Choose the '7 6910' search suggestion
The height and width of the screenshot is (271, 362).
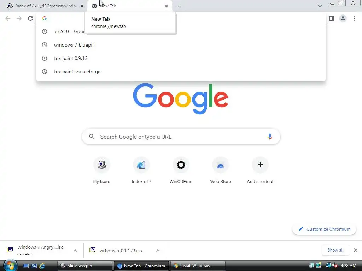[181, 31]
